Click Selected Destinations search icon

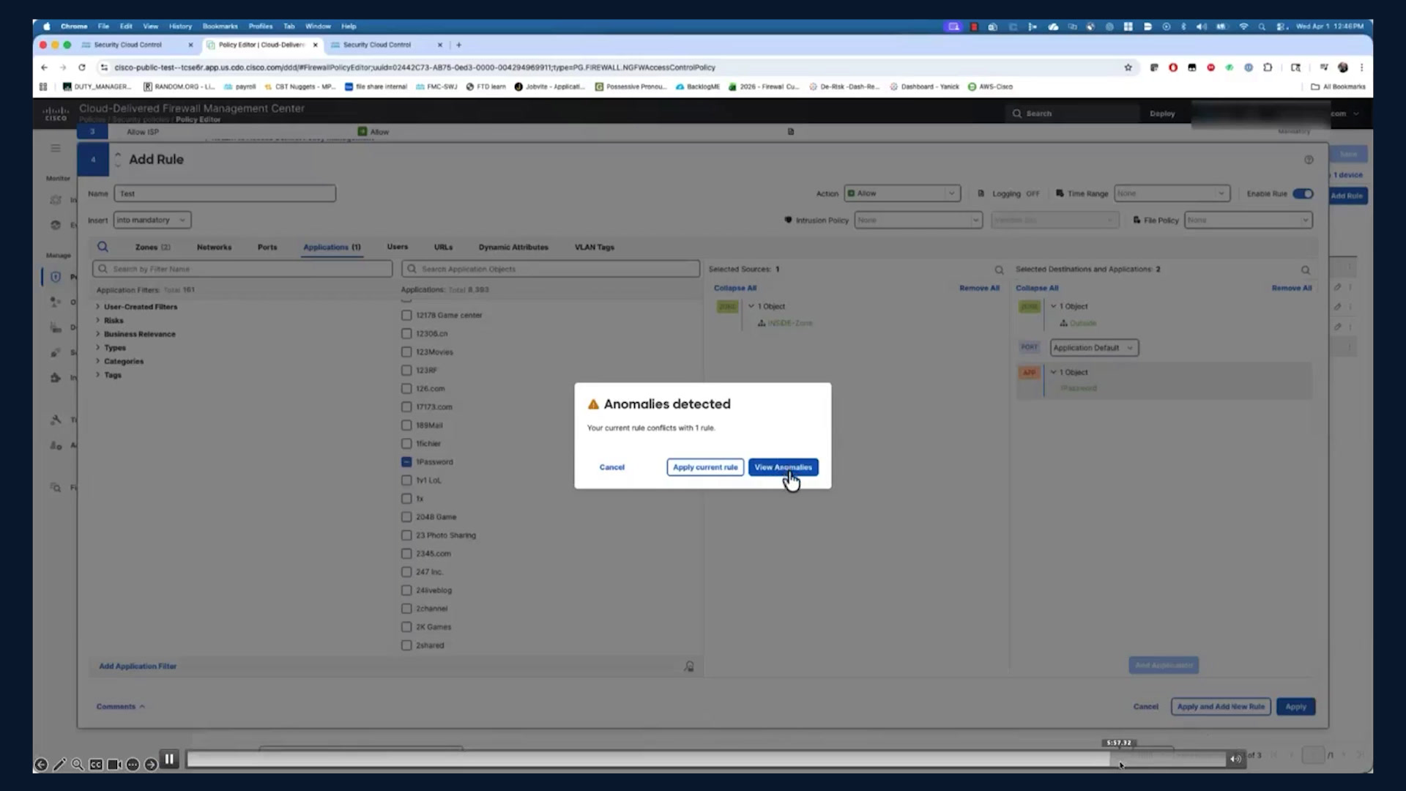1305,270
